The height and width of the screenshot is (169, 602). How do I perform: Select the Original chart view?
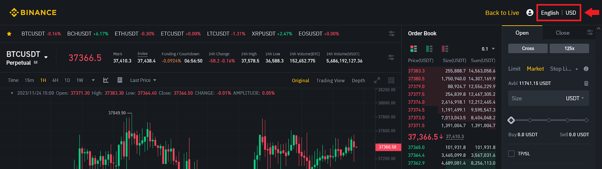pos(300,81)
